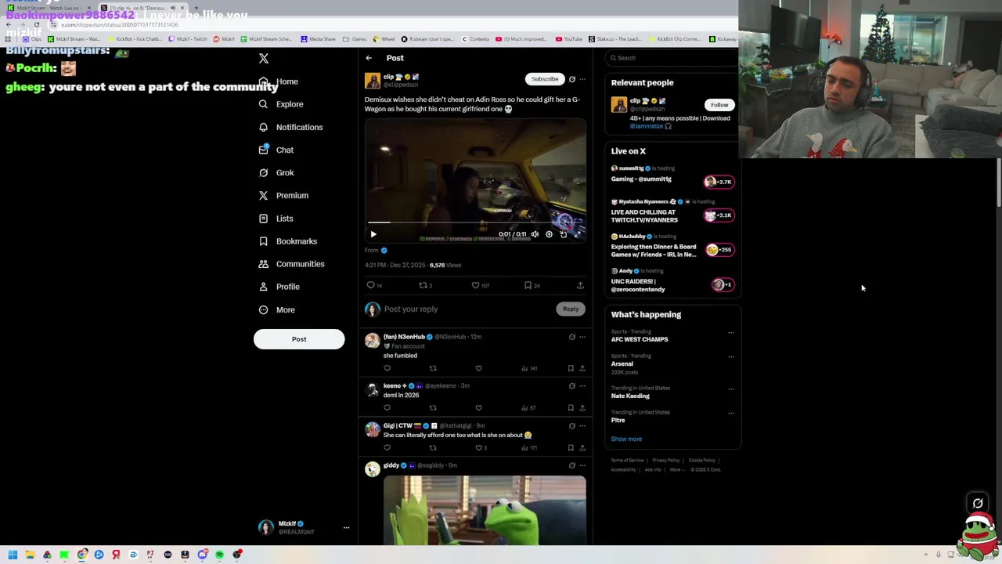Open options for the Nate Kaeding trend
The height and width of the screenshot is (564, 1002).
click(731, 389)
